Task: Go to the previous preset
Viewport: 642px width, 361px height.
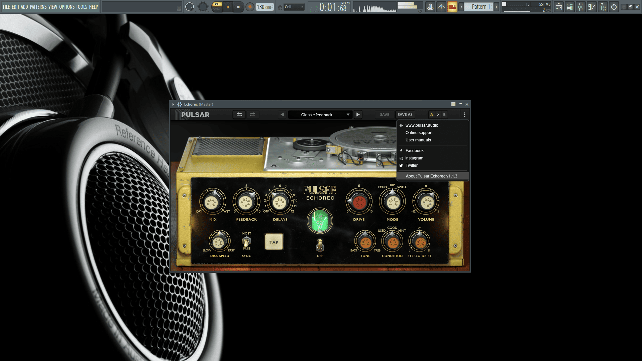Action: click(x=282, y=115)
